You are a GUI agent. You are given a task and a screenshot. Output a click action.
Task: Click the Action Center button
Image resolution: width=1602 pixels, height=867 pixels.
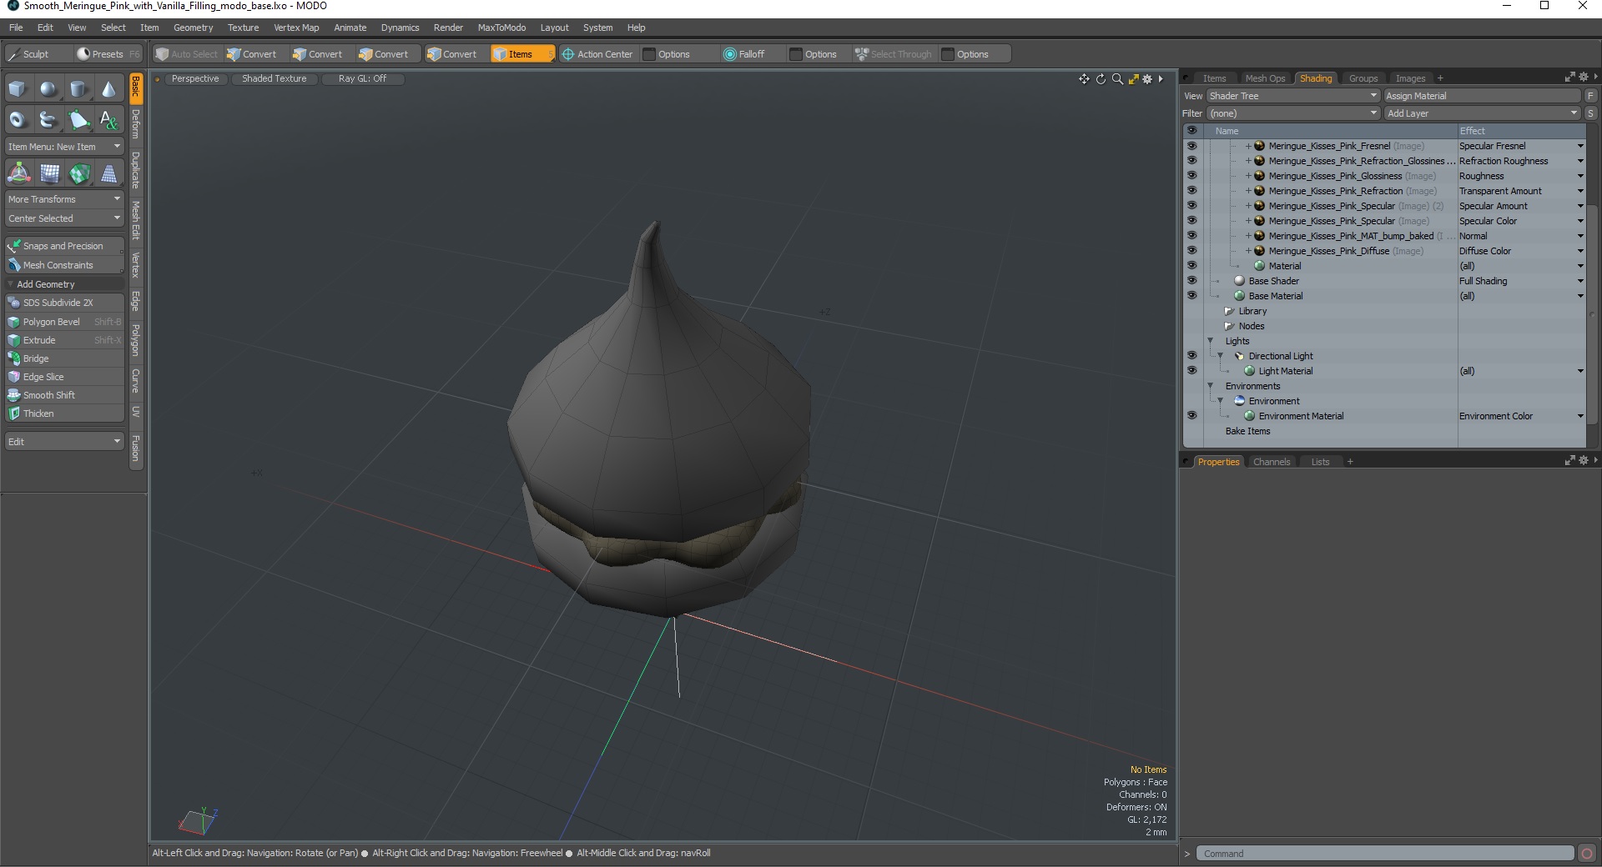597,54
